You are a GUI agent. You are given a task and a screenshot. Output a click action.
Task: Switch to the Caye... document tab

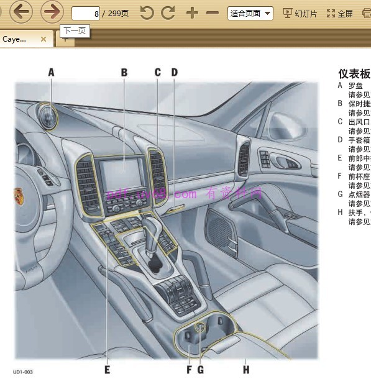pos(27,39)
